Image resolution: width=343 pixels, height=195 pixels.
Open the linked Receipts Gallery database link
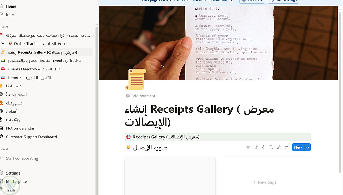point(166,137)
